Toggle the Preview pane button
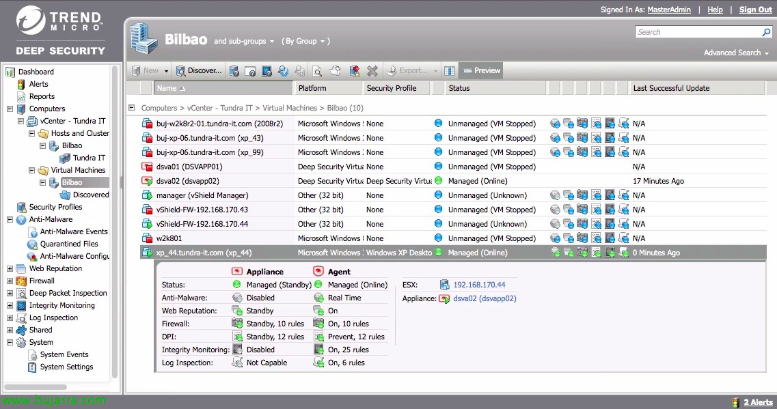This screenshot has height=409, width=777. pos(481,71)
